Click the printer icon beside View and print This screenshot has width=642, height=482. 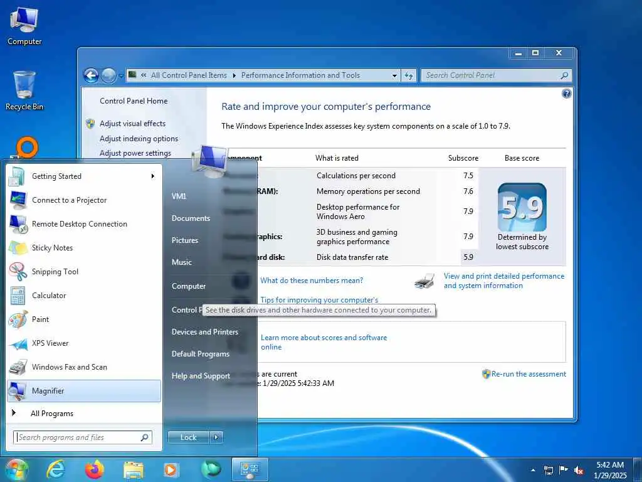coord(424,281)
